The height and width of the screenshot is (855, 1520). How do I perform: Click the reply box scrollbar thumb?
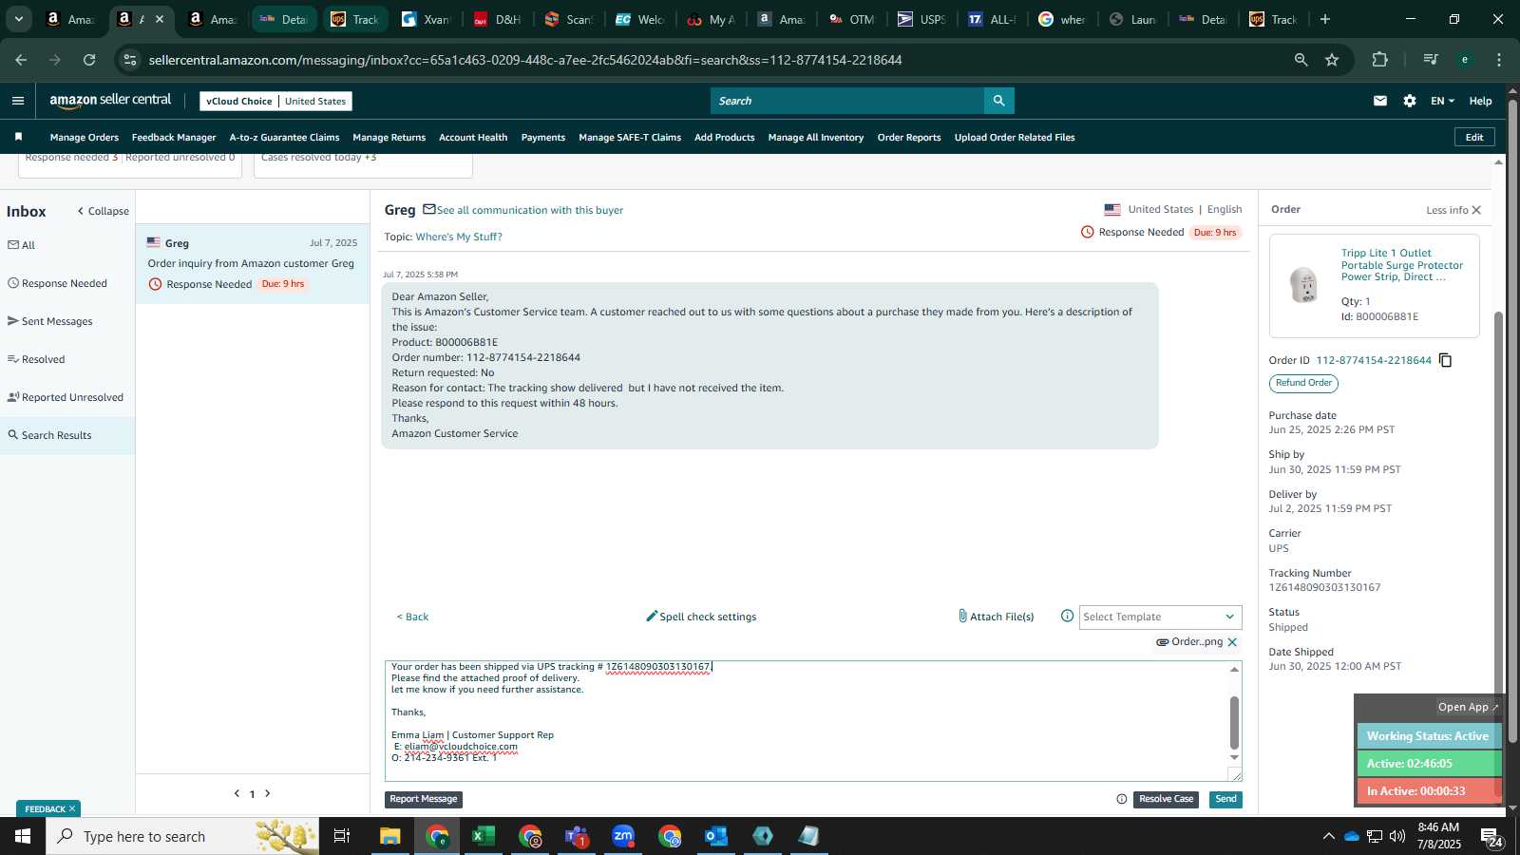point(1234,722)
